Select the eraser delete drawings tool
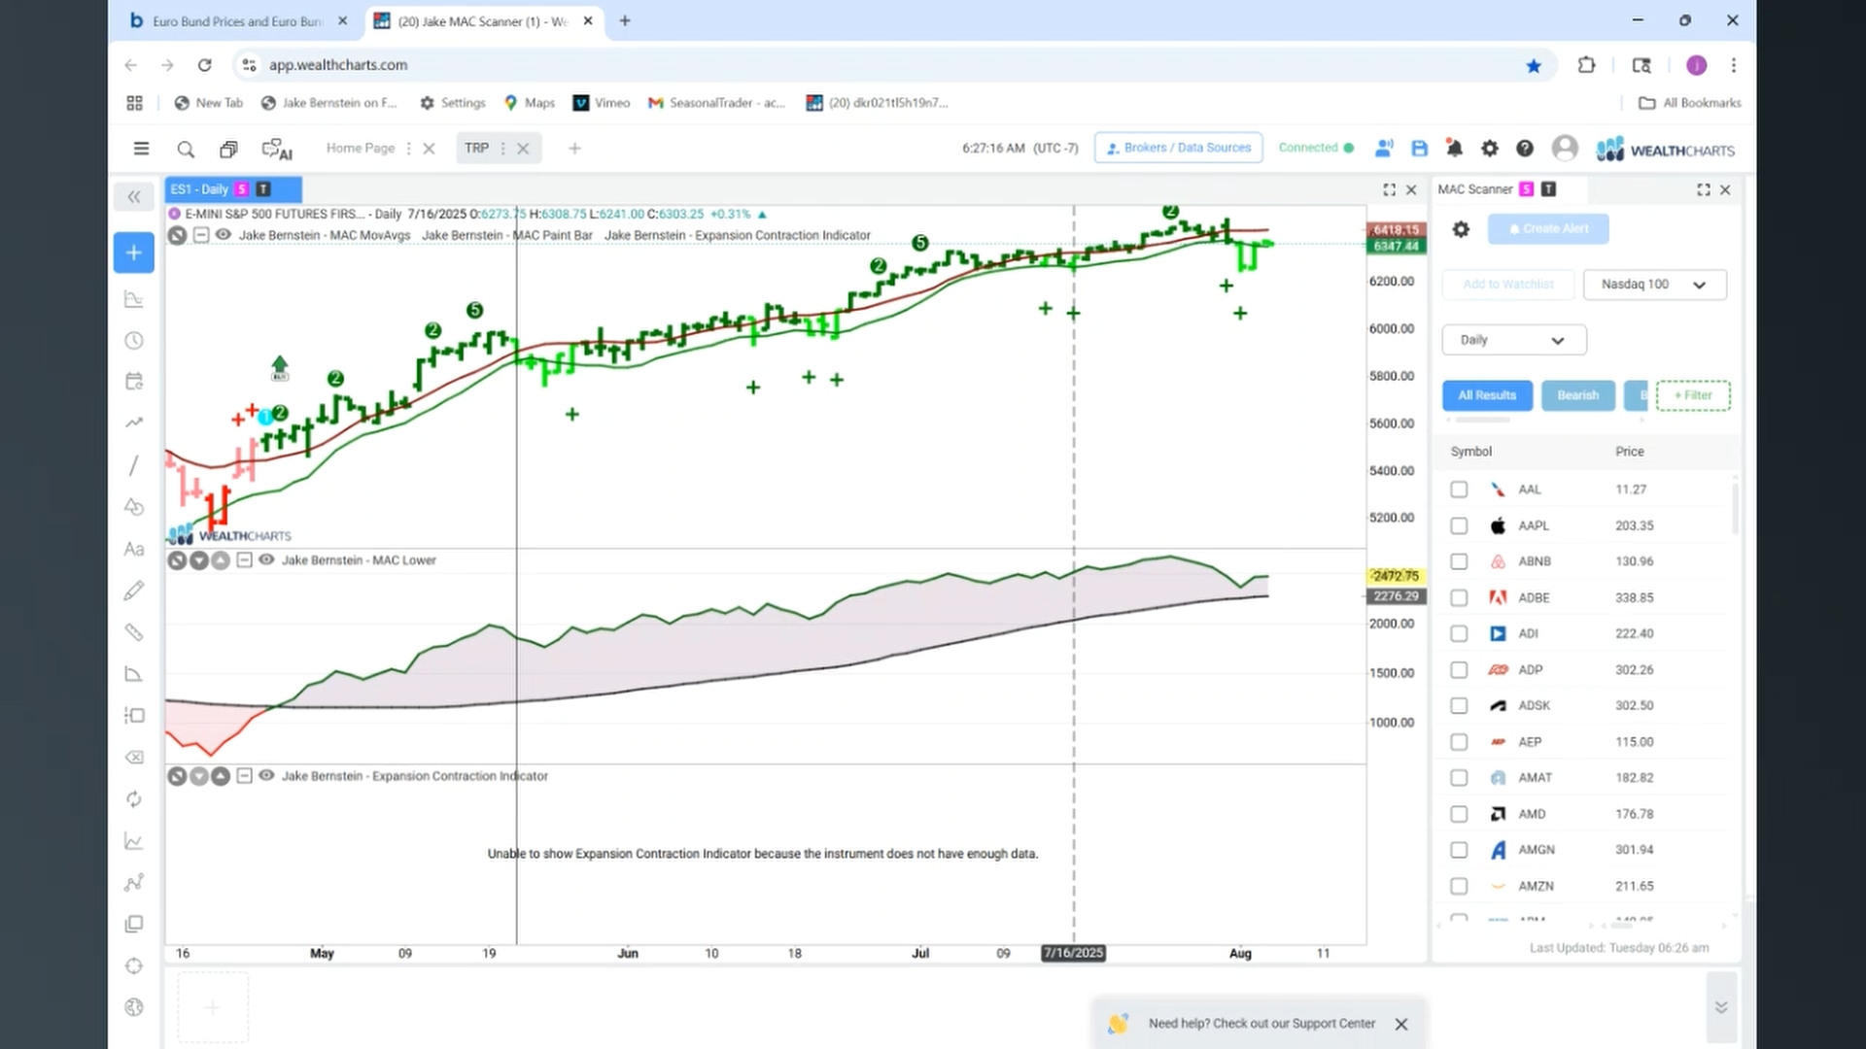 134,758
